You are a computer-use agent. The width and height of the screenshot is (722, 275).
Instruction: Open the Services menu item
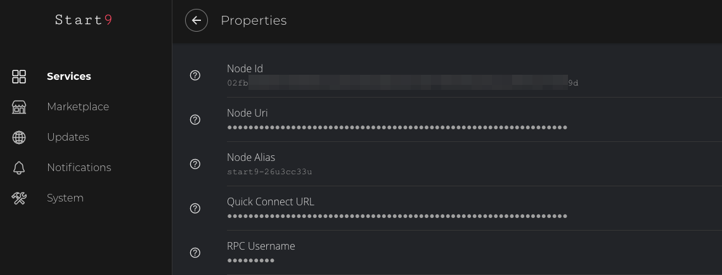tap(69, 77)
